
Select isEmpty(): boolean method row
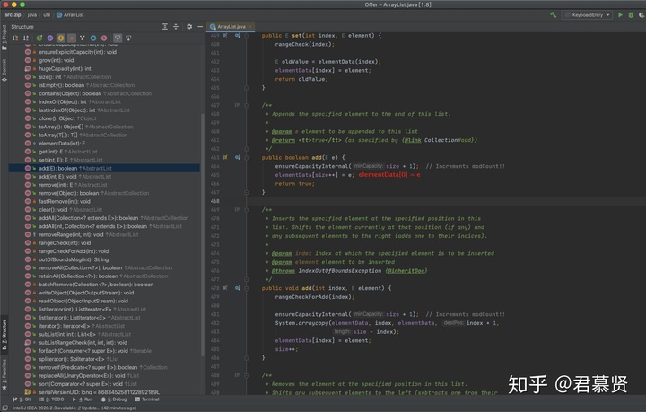click(x=104, y=85)
